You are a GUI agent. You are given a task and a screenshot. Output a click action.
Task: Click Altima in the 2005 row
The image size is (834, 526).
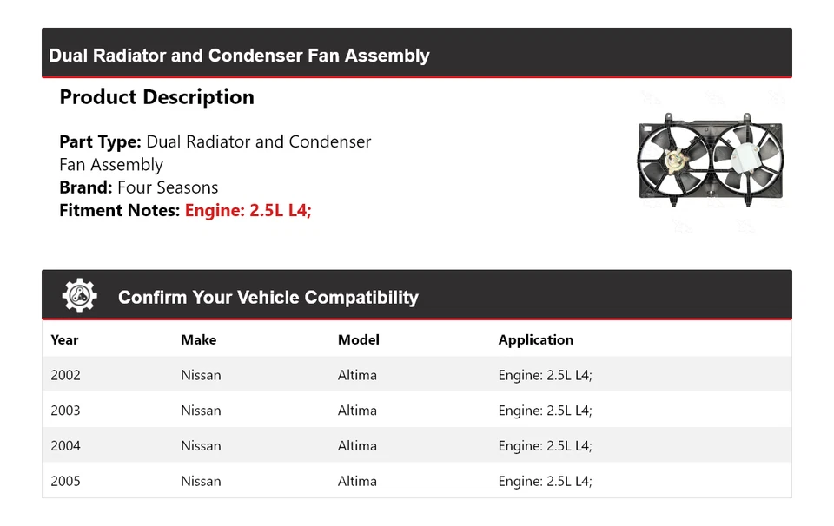(x=357, y=481)
